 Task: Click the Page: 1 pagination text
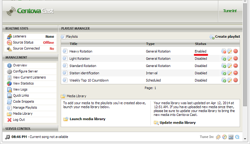150,88
